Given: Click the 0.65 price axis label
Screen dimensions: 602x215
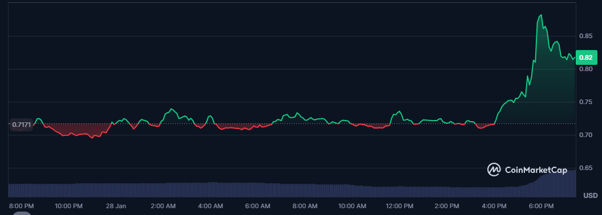Looking at the screenshot, I should pyautogui.click(x=585, y=168).
